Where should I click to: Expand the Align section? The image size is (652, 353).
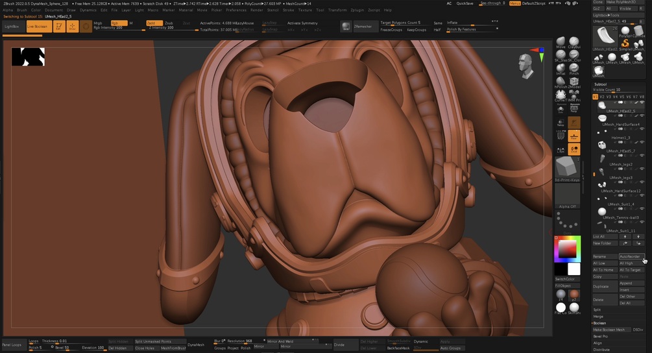tap(598, 343)
